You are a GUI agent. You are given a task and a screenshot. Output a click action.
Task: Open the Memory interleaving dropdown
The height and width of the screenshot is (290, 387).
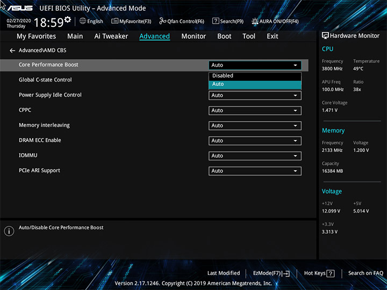(x=255, y=126)
